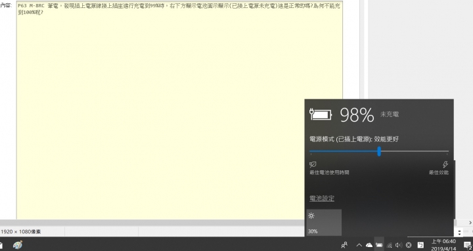Viewport: 473px width, 251px height.
Task: Open OneDrive cloud tray icon
Action: (x=369, y=245)
